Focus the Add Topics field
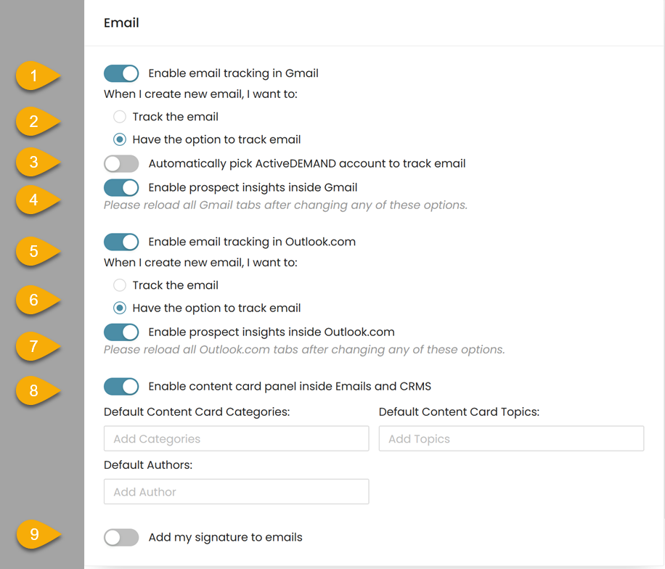This screenshot has width=665, height=569. [x=512, y=439]
